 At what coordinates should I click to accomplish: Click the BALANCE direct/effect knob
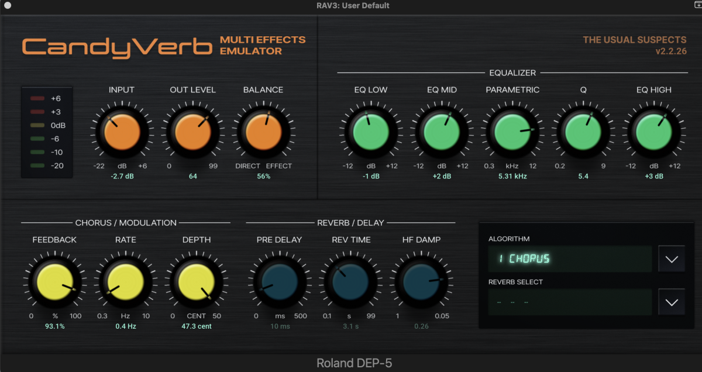263,132
